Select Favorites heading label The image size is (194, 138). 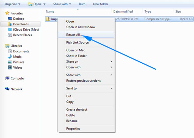pos(17,13)
